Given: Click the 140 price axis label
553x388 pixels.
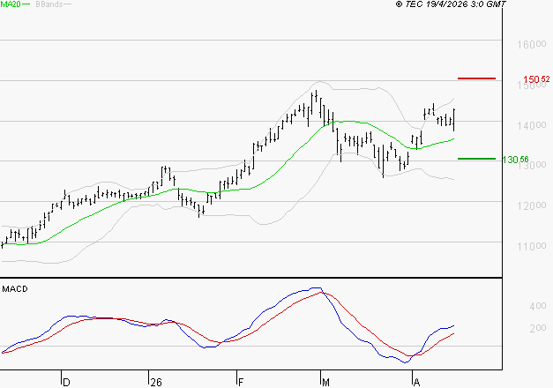Looking at the screenshot, I should (532, 125).
